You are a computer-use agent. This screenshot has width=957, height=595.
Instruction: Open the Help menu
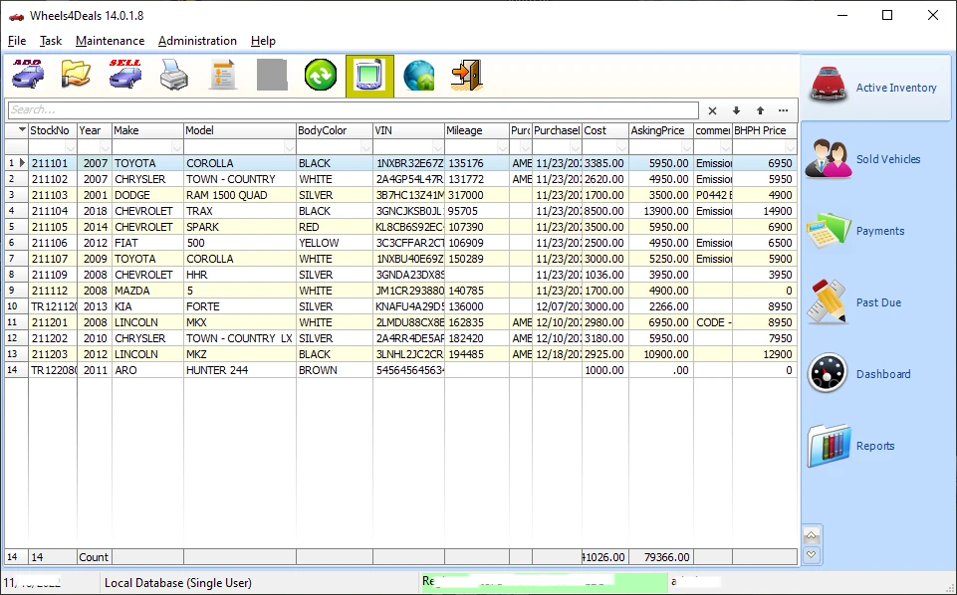[x=263, y=41]
